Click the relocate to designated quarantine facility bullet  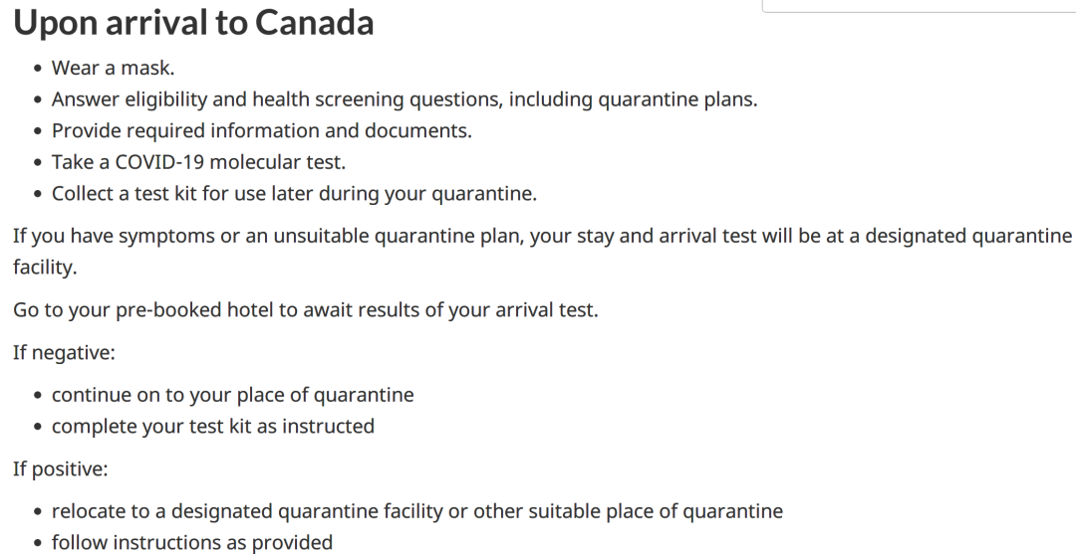pos(417,511)
